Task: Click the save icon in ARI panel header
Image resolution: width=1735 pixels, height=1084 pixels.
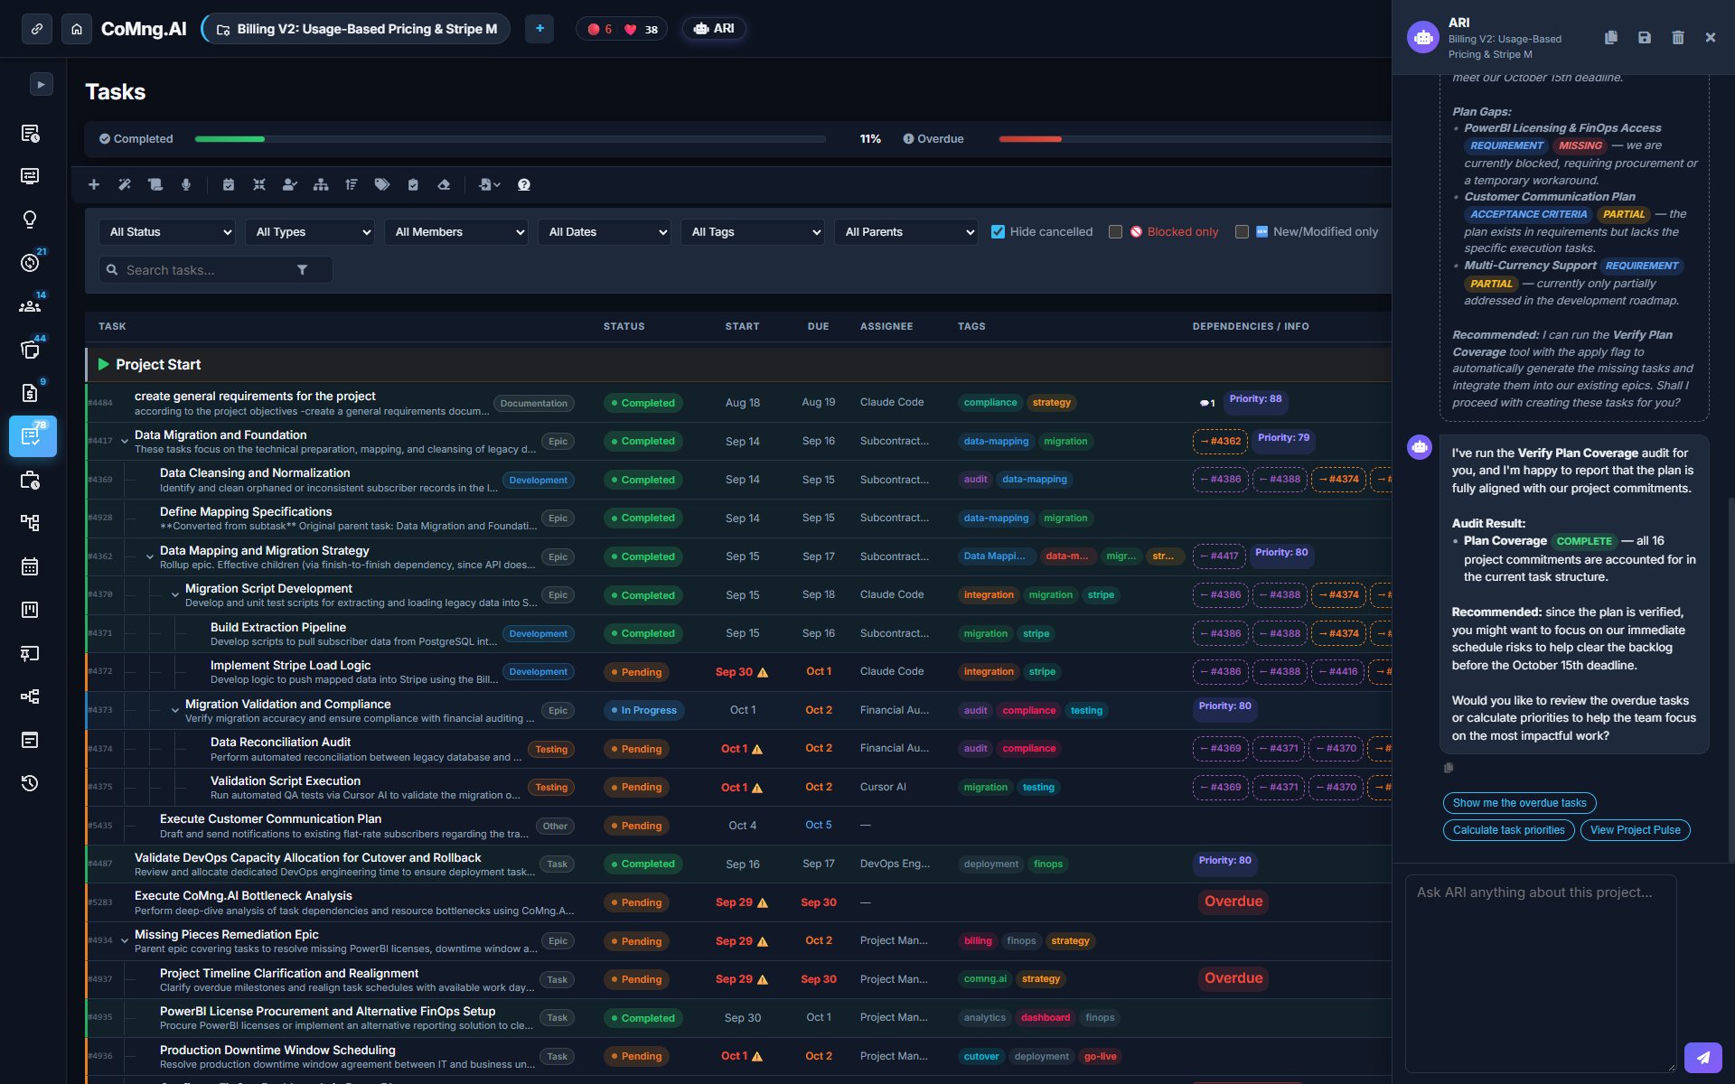Action: coord(1645,37)
